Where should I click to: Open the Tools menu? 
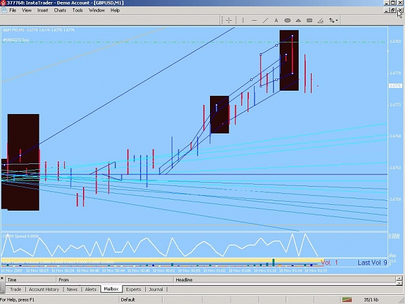pos(78,10)
